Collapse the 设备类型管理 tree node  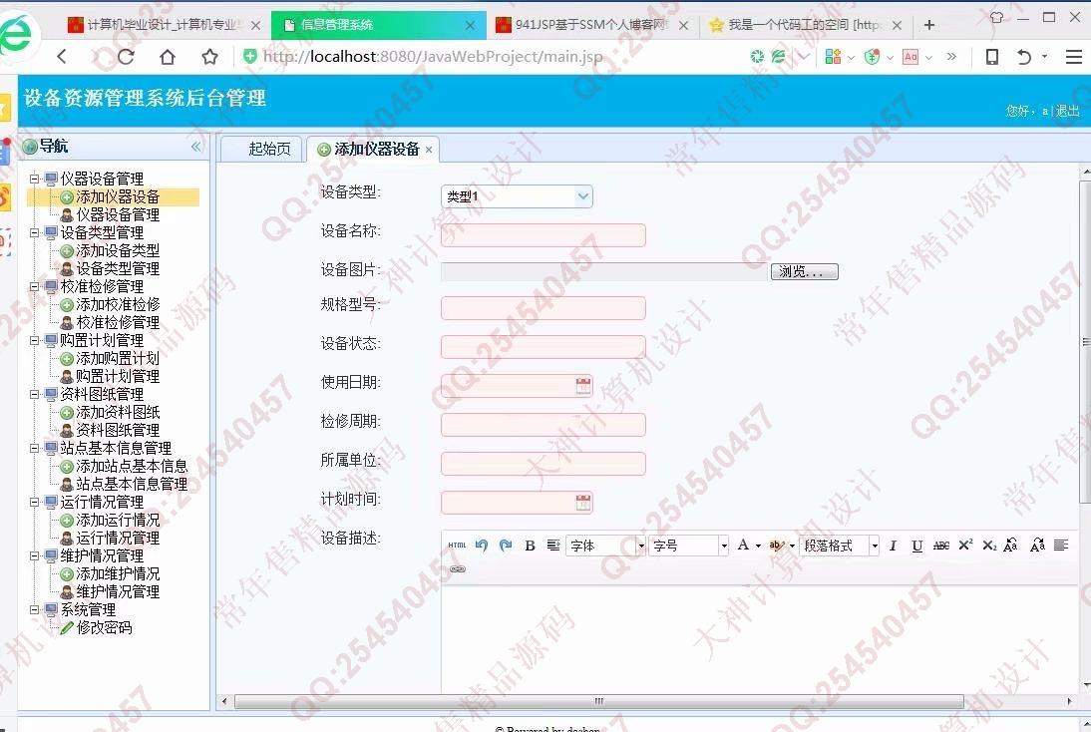tap(34, 232)
